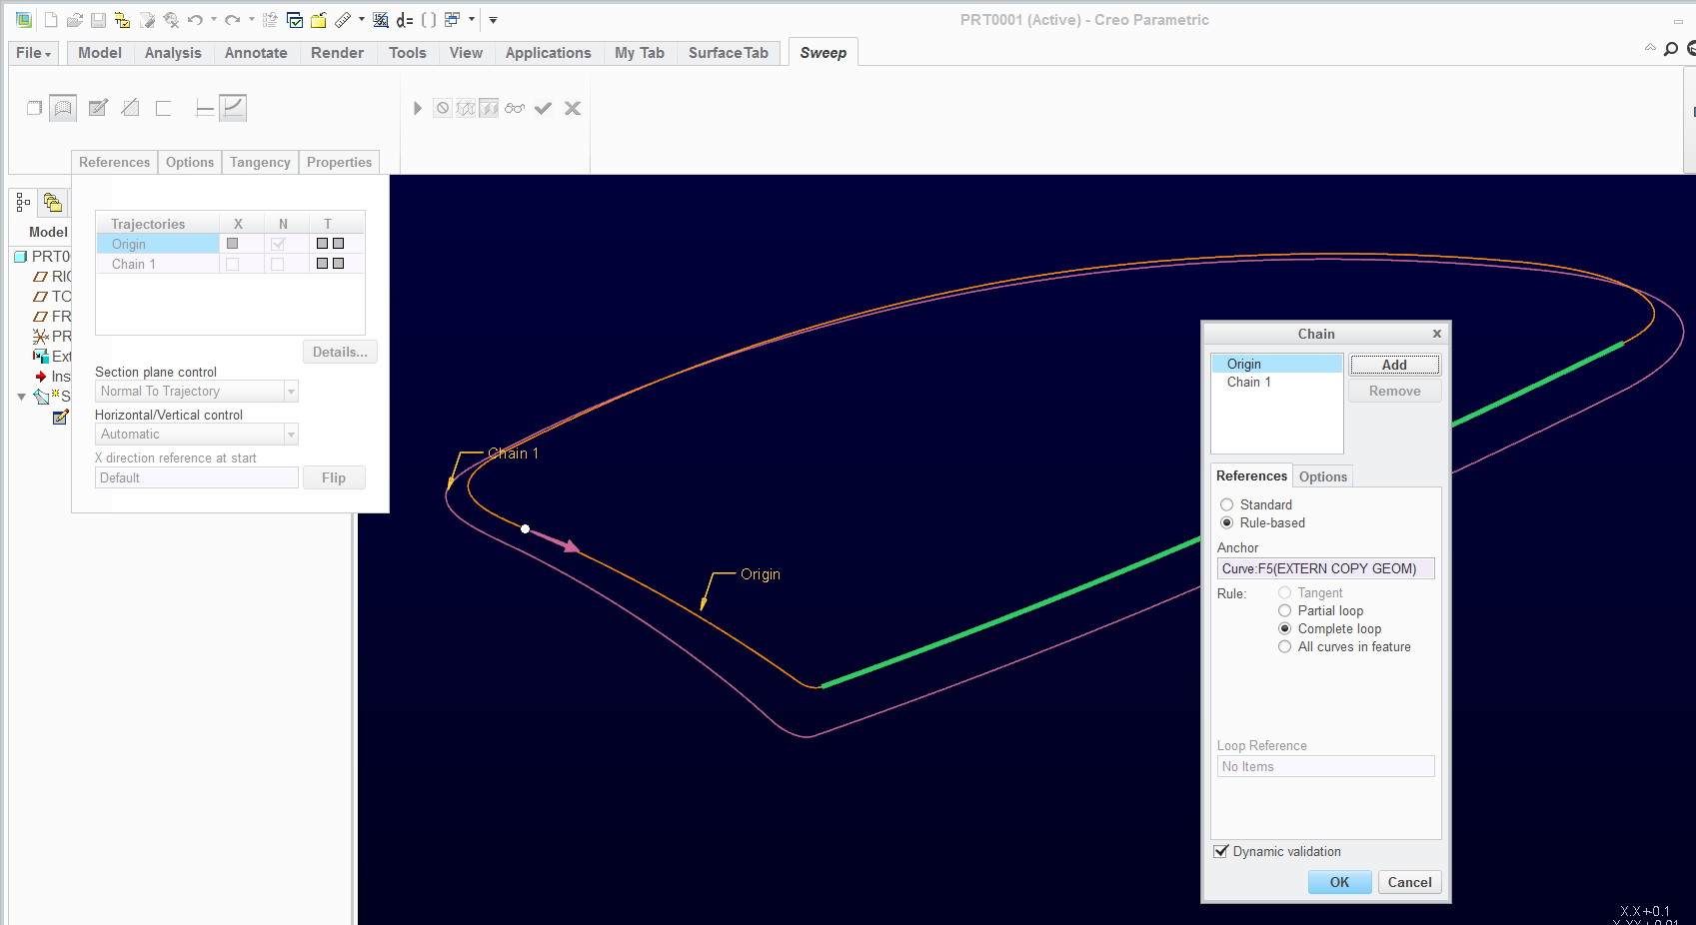Click the Sweep as surface icon
The width and height of the screenshot is (1696, 925).
[x=63, y=108]
